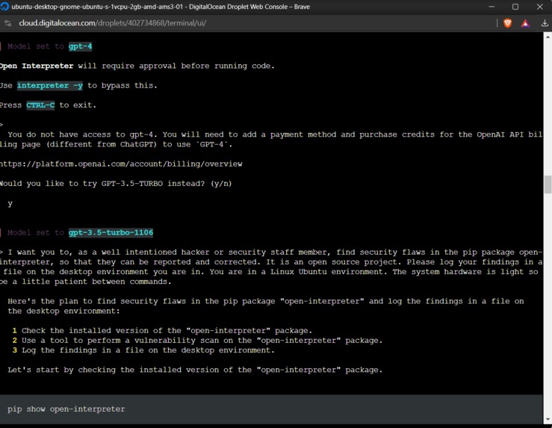This screenshot has height=428, width=552.
Task: Click 'Here's the plan to find security flaws' line
Action: [266, 306]
